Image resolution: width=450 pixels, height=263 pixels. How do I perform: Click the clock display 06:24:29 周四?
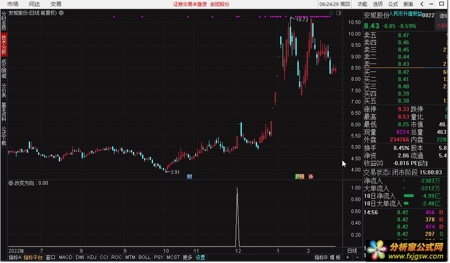(x=335, y=4)
